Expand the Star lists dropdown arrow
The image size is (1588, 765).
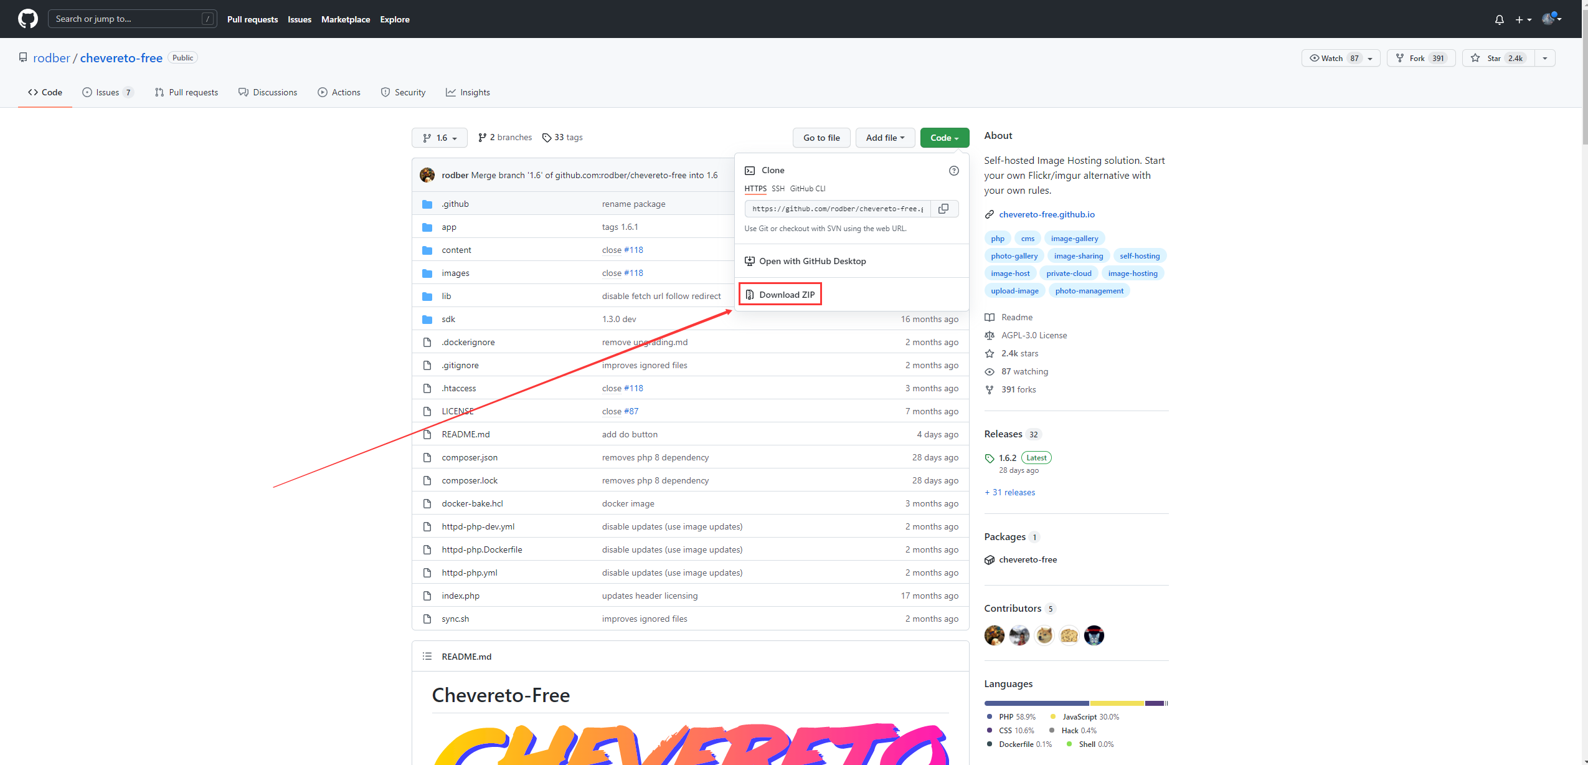pos(1545,58)
